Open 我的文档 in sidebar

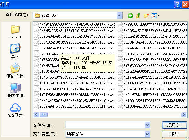(x=15, y=71)
